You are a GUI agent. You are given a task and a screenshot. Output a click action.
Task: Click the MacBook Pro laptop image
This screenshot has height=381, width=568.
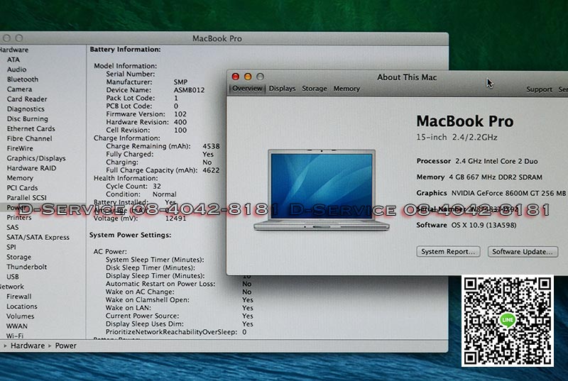tap(322, 190)
